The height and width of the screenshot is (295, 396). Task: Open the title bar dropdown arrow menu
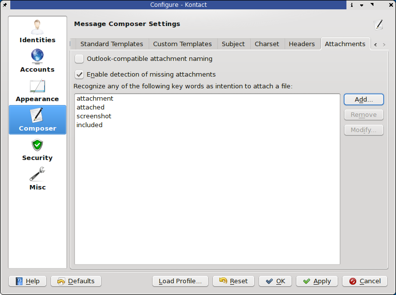(x=362, y=5)
